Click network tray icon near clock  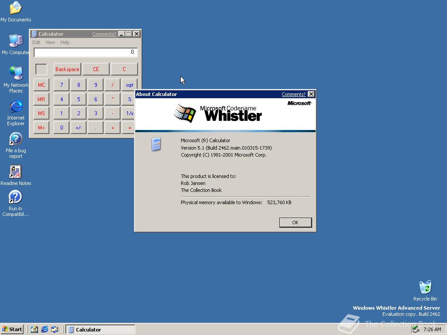pos(416,329)
